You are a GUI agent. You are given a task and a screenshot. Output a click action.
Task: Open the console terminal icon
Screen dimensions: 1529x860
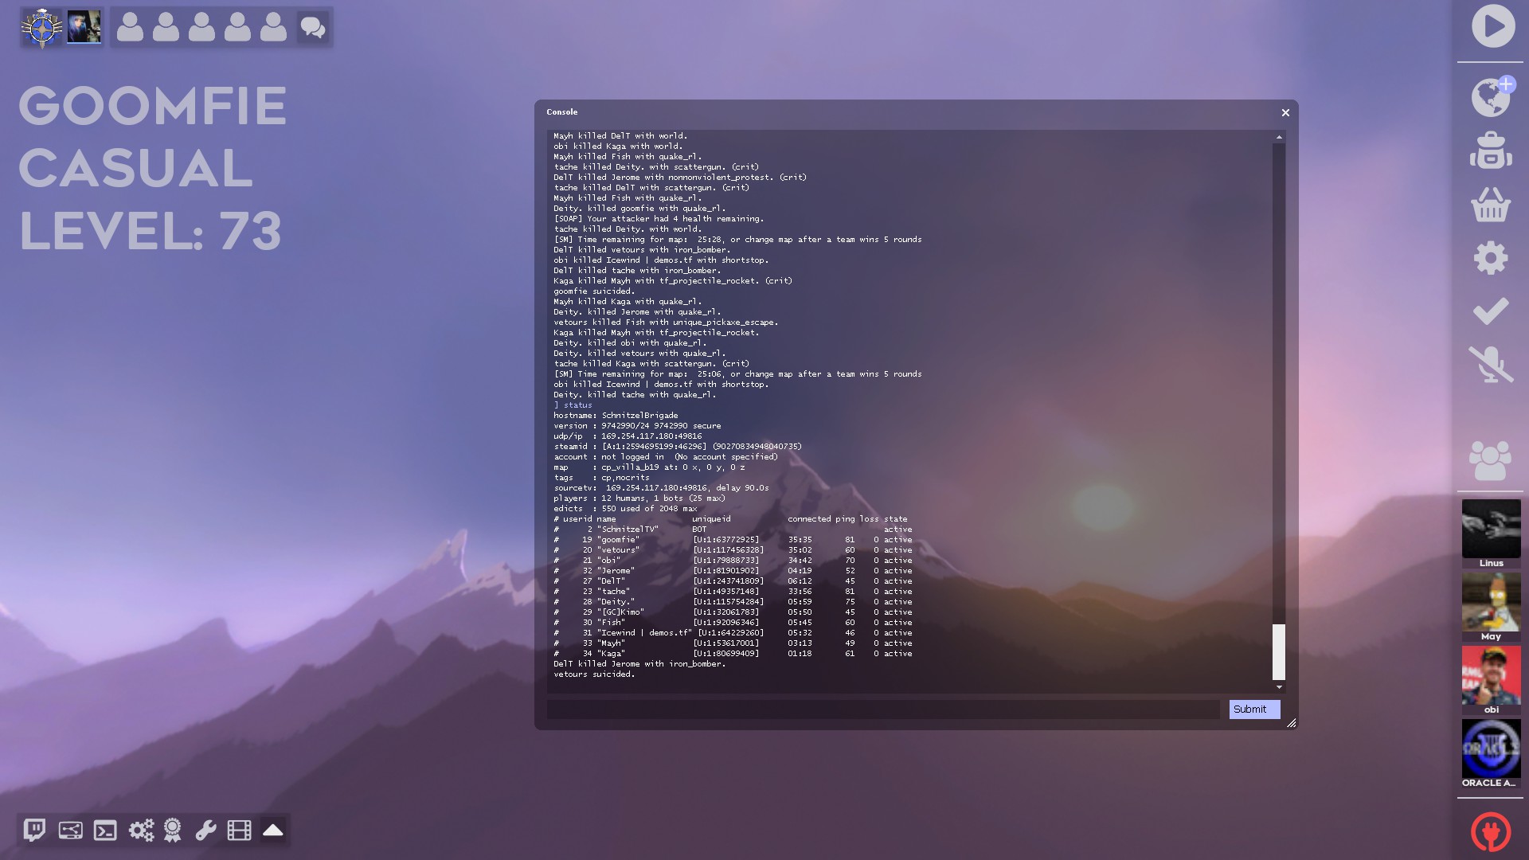(x=105, y=831)
